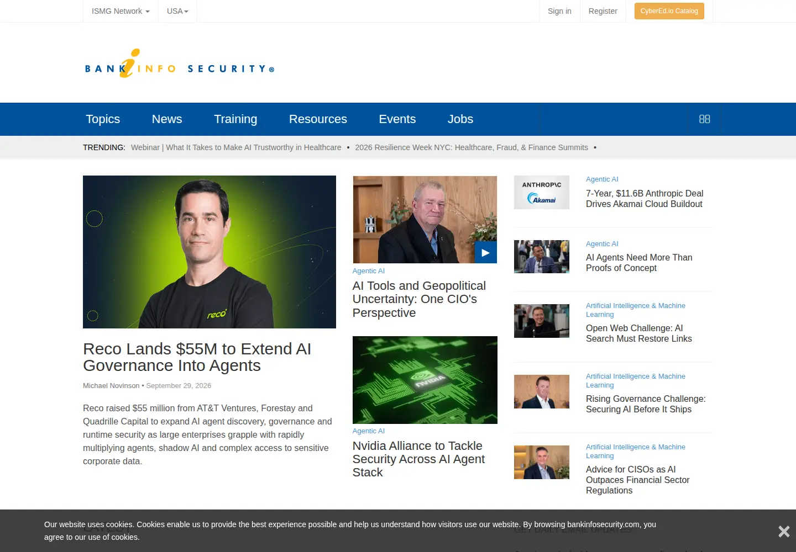Open thumbnail beside Rising Governance Challenge
This screenshot has height=552, width=796.
[542, 391]
